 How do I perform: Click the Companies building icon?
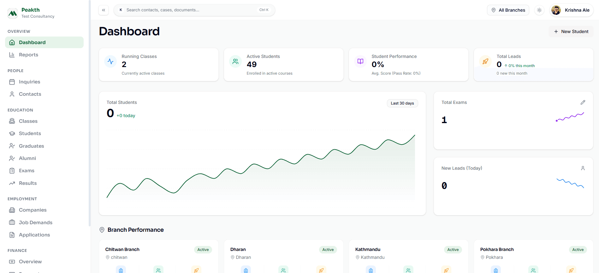12,210
